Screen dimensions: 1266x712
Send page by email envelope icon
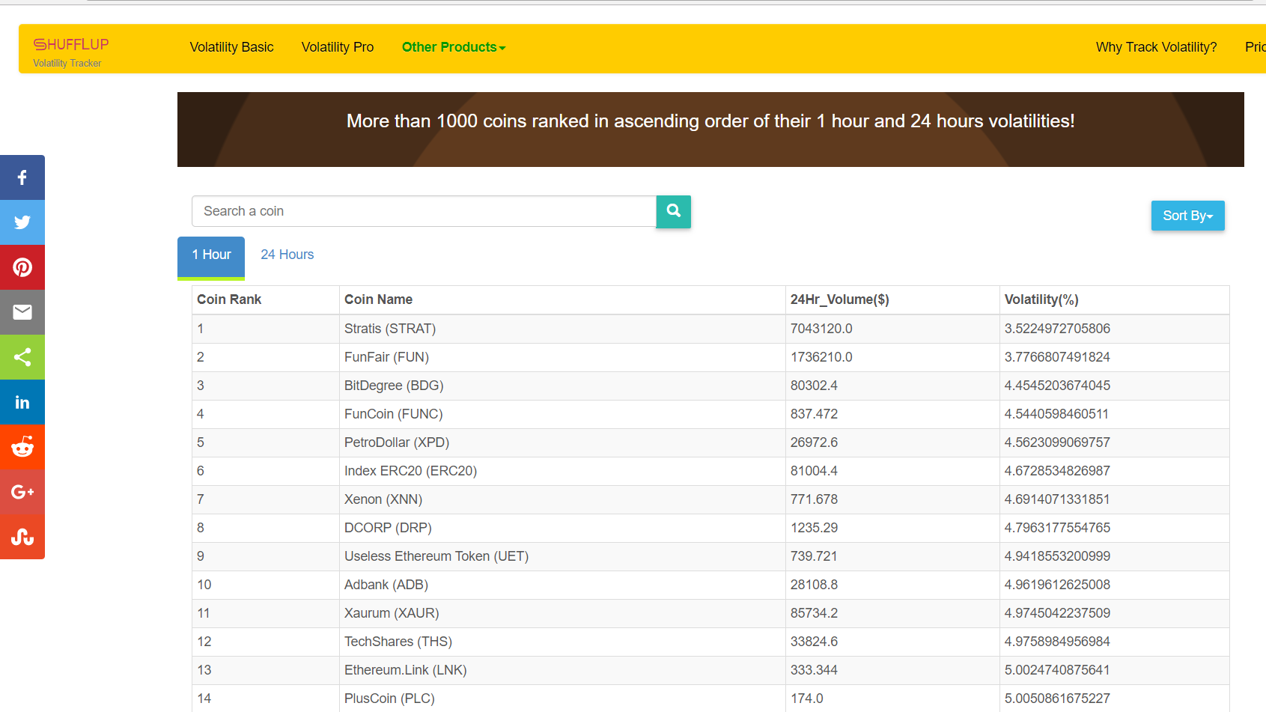(22, 312)
